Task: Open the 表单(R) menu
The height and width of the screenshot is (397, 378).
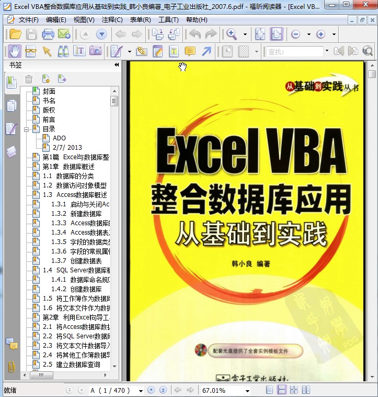Action: (140, 20)
